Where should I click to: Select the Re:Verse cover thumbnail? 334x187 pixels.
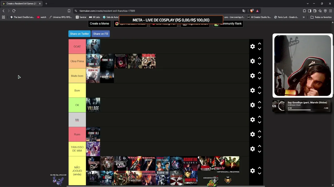(93, 149)
